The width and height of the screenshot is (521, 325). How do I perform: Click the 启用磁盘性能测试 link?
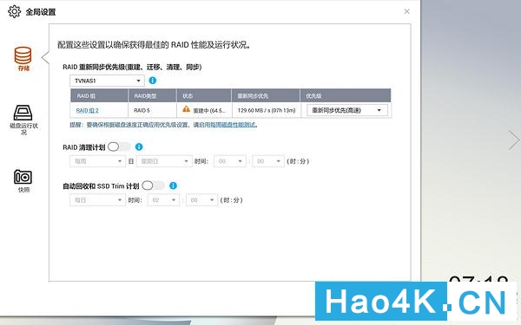click(x=234, y=125)
